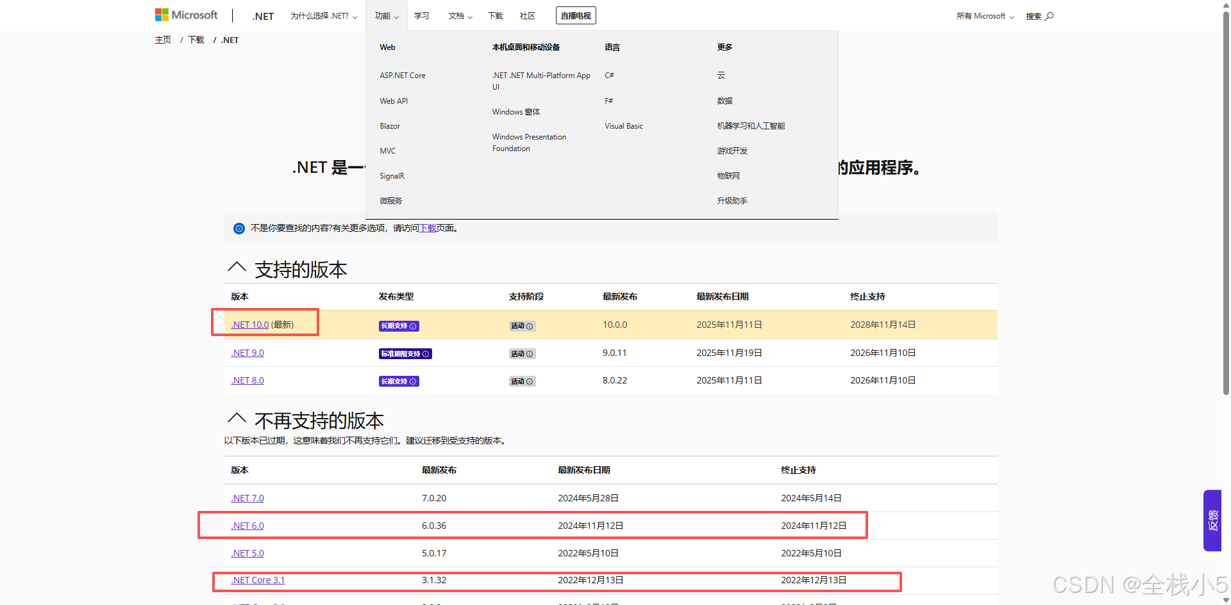This screenshot has height=605, width=1231.
Task: Select Web API menu entry
Action: pyautogui.click(x=394, y=101)
